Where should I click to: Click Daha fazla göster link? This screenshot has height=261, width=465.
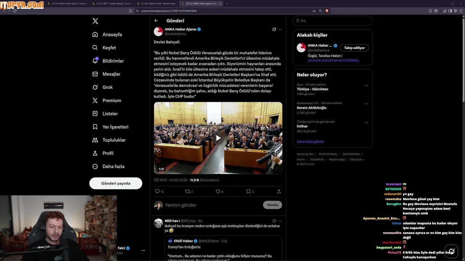point(310,142)
